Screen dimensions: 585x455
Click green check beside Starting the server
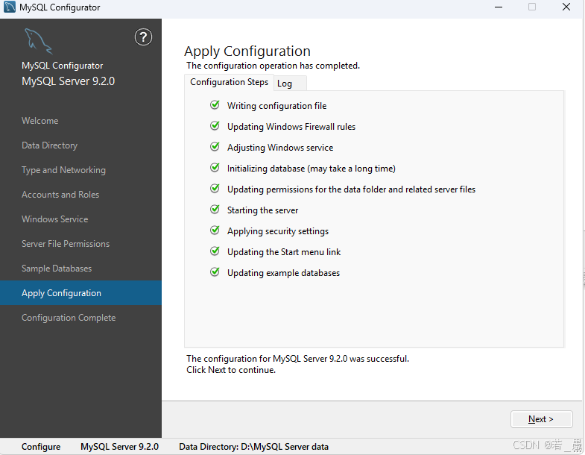pos(215,210)
